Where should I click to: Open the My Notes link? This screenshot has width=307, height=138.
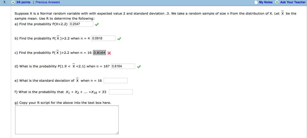pyautogui.click(x=266, y=2)
